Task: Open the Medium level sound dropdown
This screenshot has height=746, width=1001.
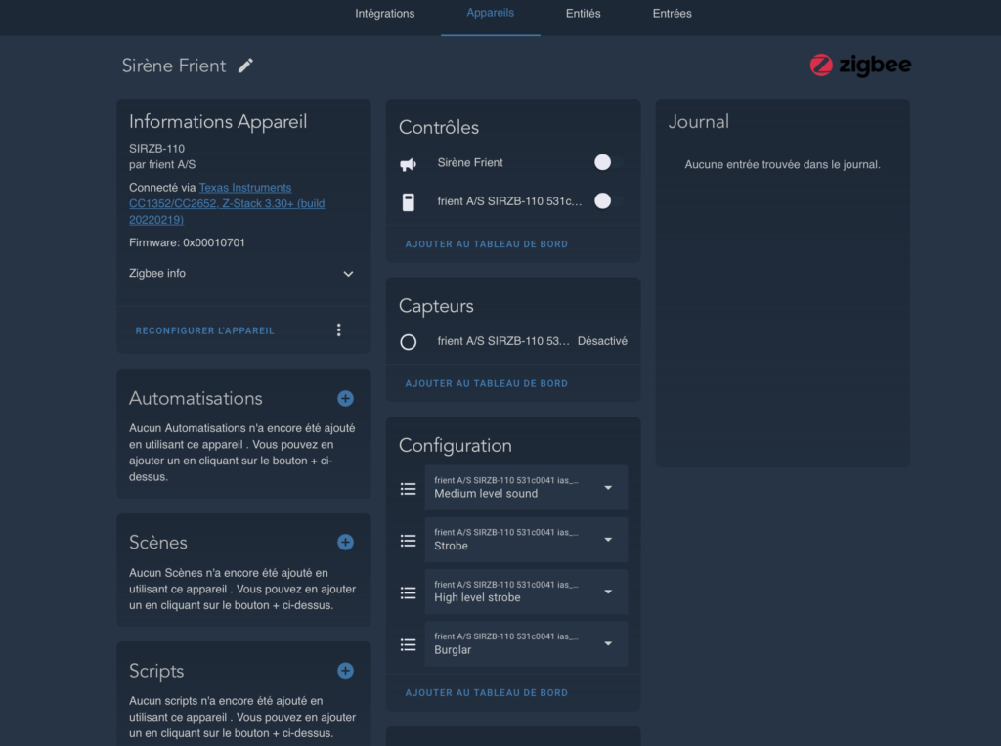Action: pyautogui.click(x=526, y=487)
